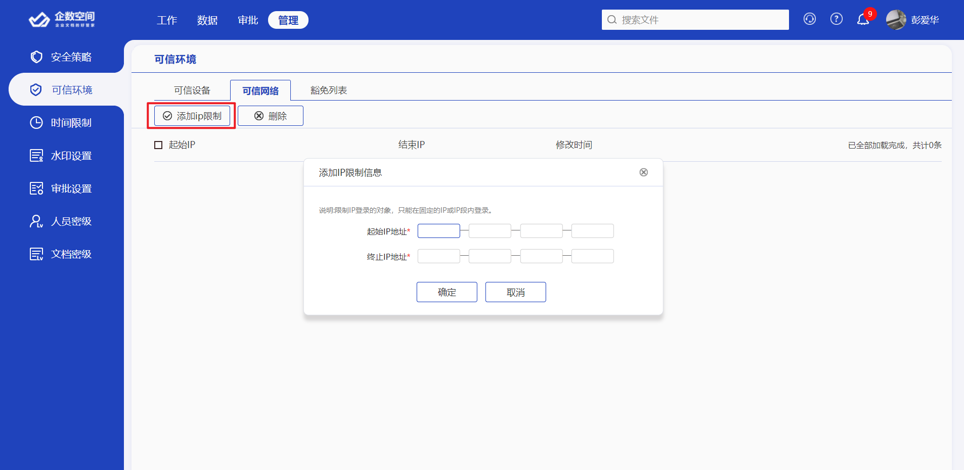Click the 修改时间 column header
964x470 pixels.
[x=574, y=145]
